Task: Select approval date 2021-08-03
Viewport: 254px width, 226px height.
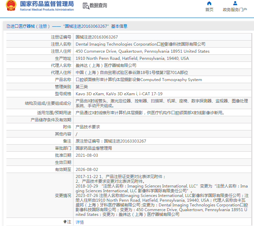Action: pos(87,155)
